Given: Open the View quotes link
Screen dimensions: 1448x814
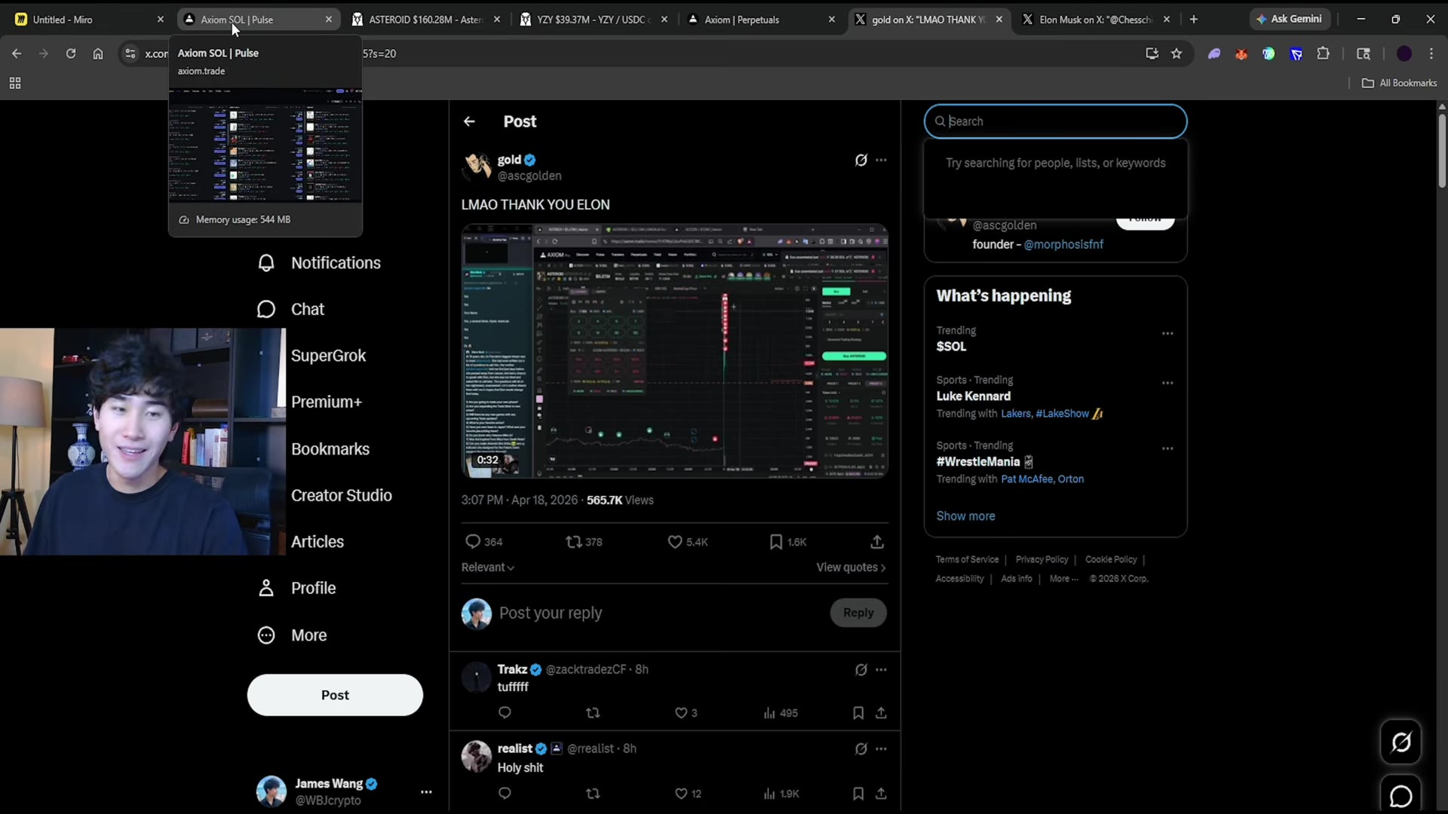Looking at the screenshot, I should click(x=851, y=568).
